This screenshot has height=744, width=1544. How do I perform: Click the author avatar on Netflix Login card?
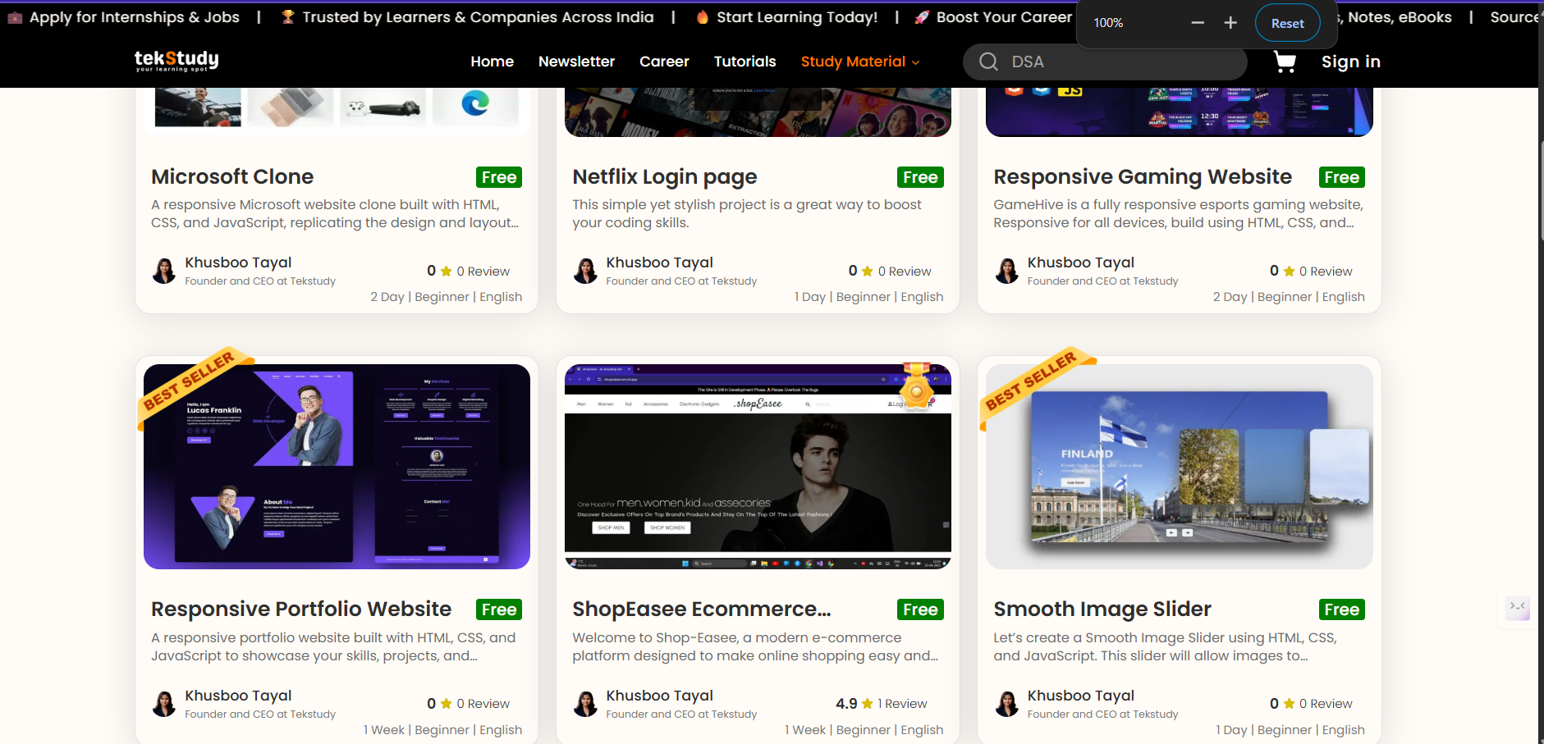[x=585, y=271]
